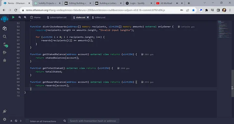Mute the audio on YouTube tab
234x124 pixels.
point(177,3)
